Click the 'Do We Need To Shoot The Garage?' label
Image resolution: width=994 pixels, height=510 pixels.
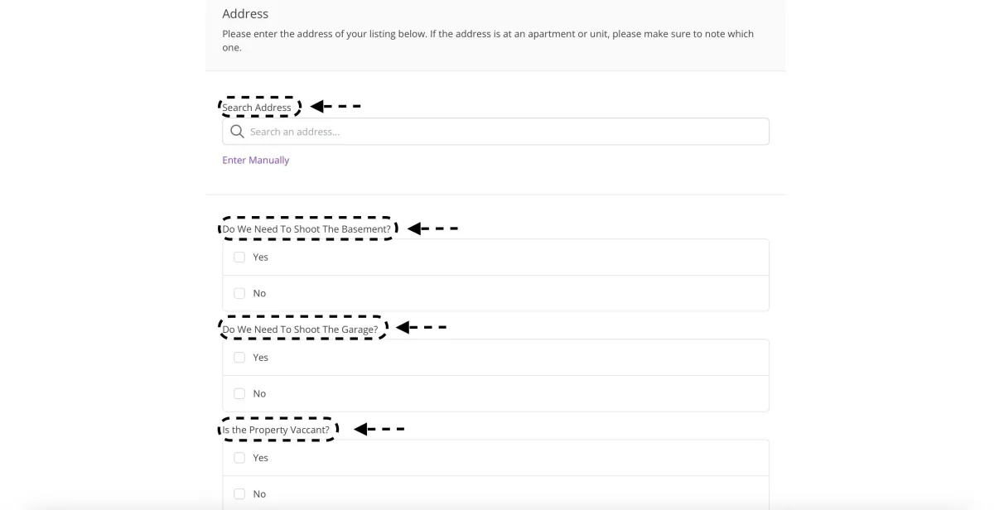tap(300, 330)
